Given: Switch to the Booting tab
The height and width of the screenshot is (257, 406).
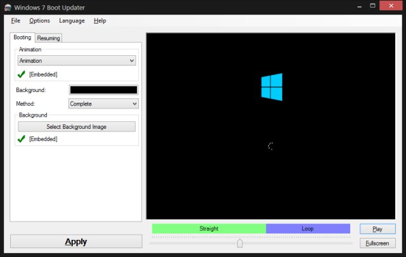Looking at the screenshot, I should [x=22, y=37].
